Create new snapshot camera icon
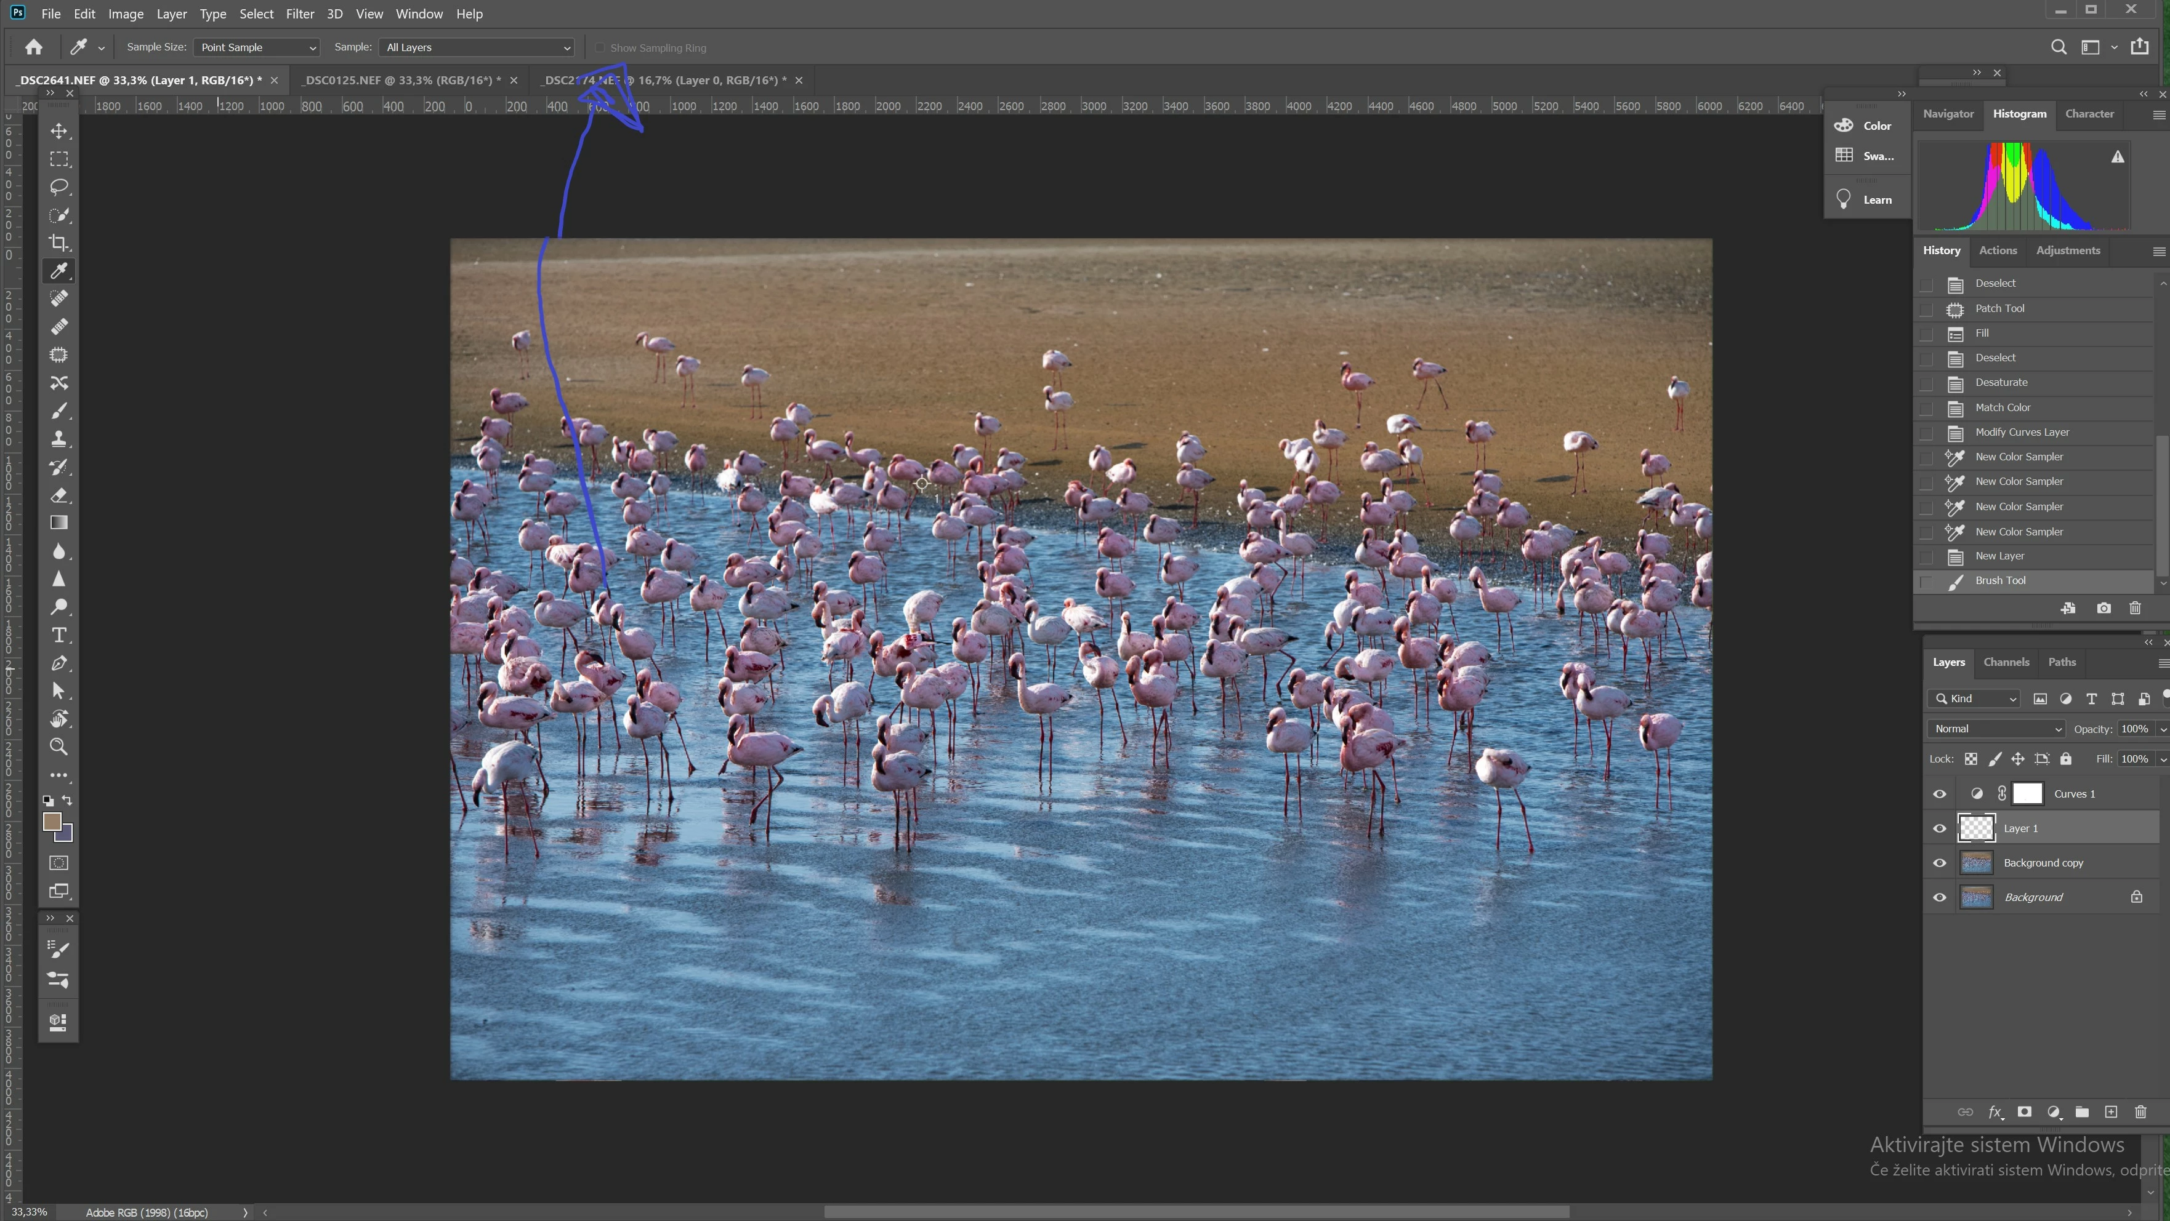2170x1221 pixels. tap(2103, 608)
